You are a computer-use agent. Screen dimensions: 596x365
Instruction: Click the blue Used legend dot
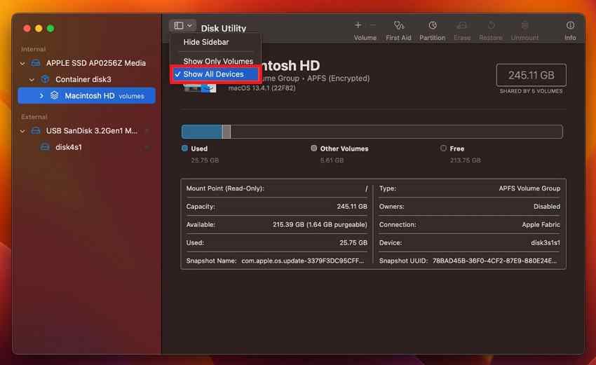(x=184, y=149)
